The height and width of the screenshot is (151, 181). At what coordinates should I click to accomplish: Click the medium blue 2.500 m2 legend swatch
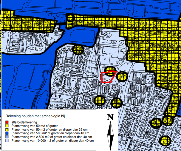click(7, 137)
